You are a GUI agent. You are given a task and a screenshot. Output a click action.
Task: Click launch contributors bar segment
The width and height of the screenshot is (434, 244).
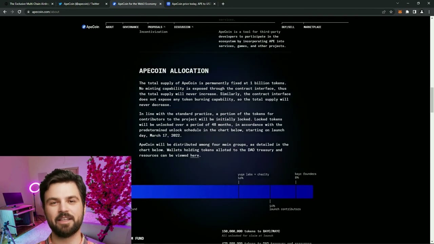(x=283, y=191)
